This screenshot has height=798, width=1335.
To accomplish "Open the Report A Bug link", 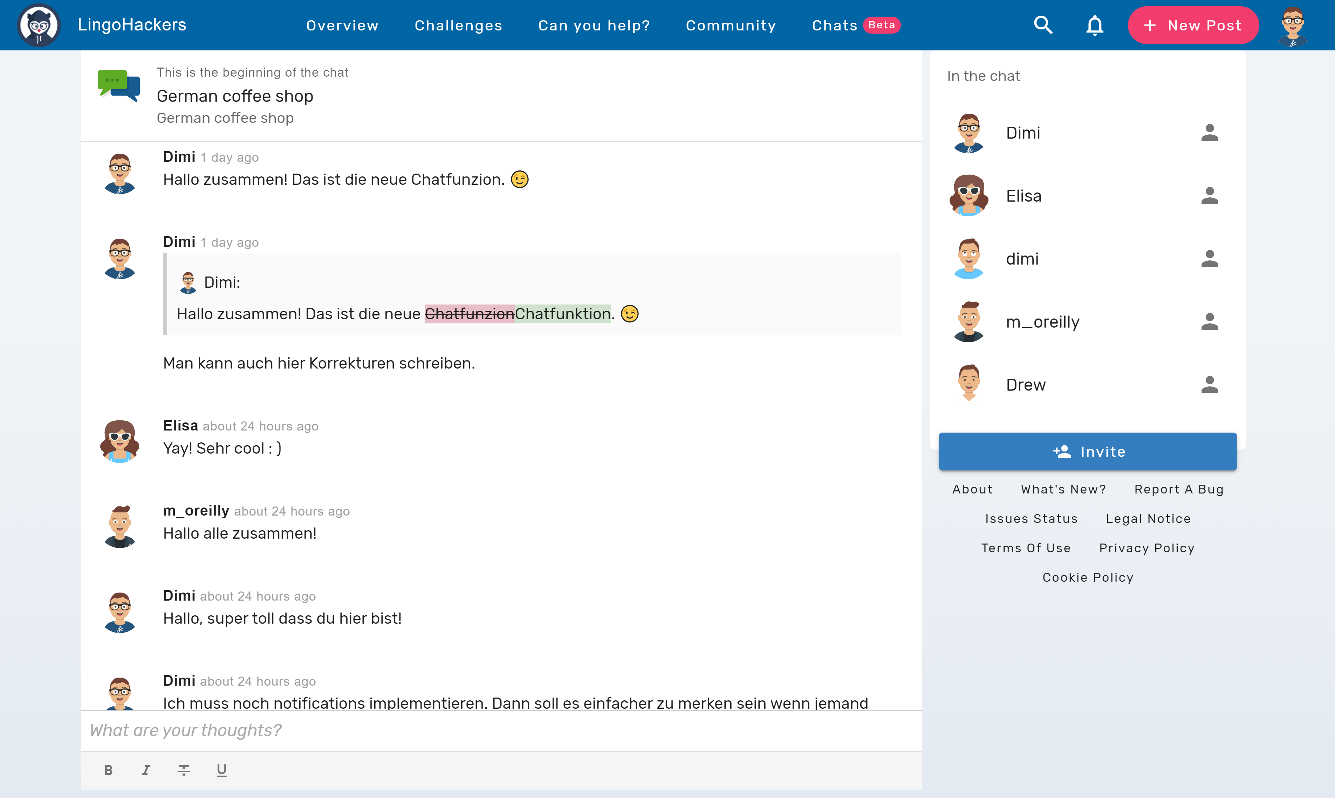I will click(1179, 489).
